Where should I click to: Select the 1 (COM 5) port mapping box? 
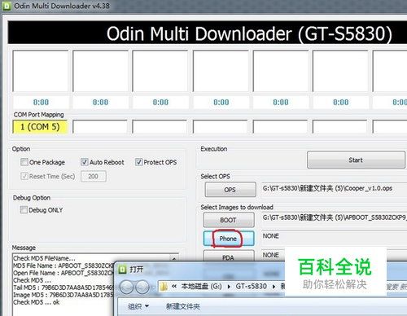tap(40, 127)
